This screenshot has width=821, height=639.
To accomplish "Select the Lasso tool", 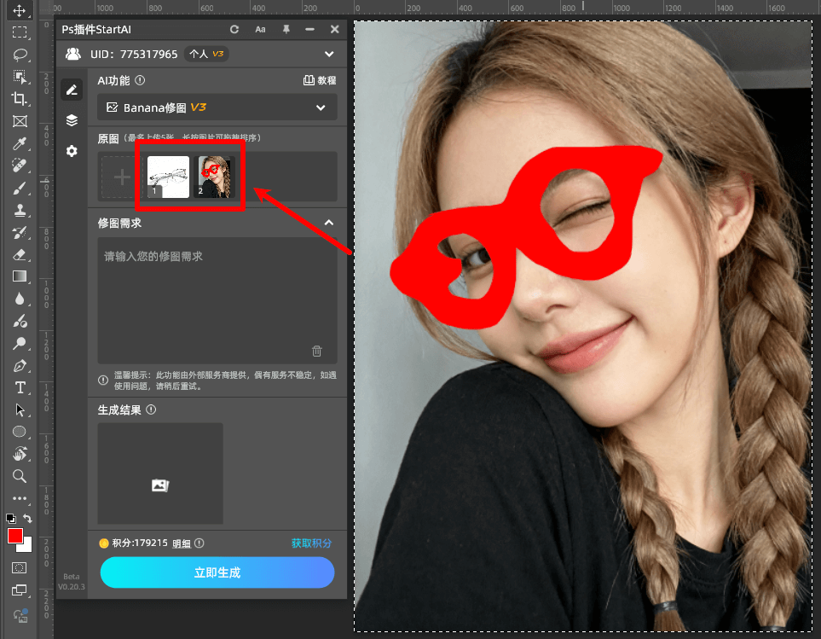I will [x=20, y=55].
